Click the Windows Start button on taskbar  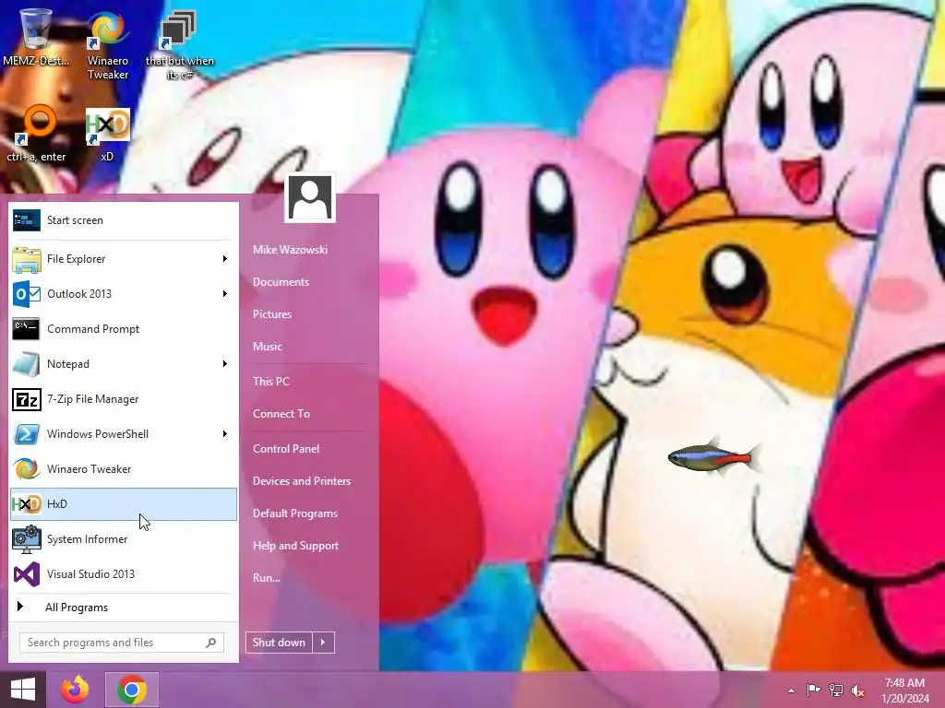[x=23, y=690]
